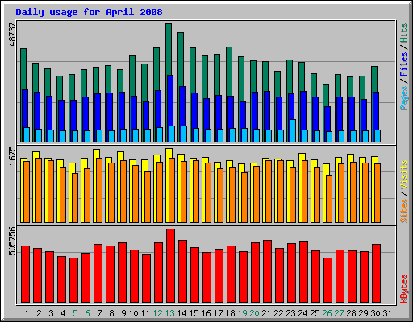Click the red KBytes bar above day 1
Viewport: 413px width, 322px height.
point(25,274)
